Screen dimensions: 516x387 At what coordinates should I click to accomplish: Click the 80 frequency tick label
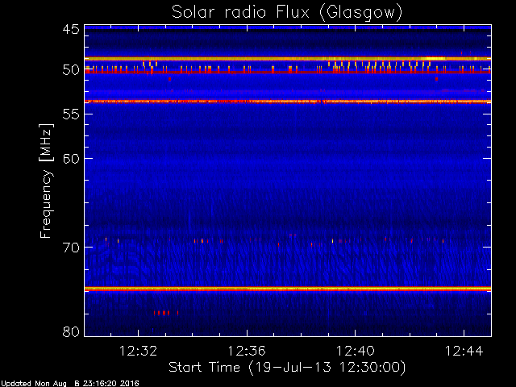coord(71,331)
